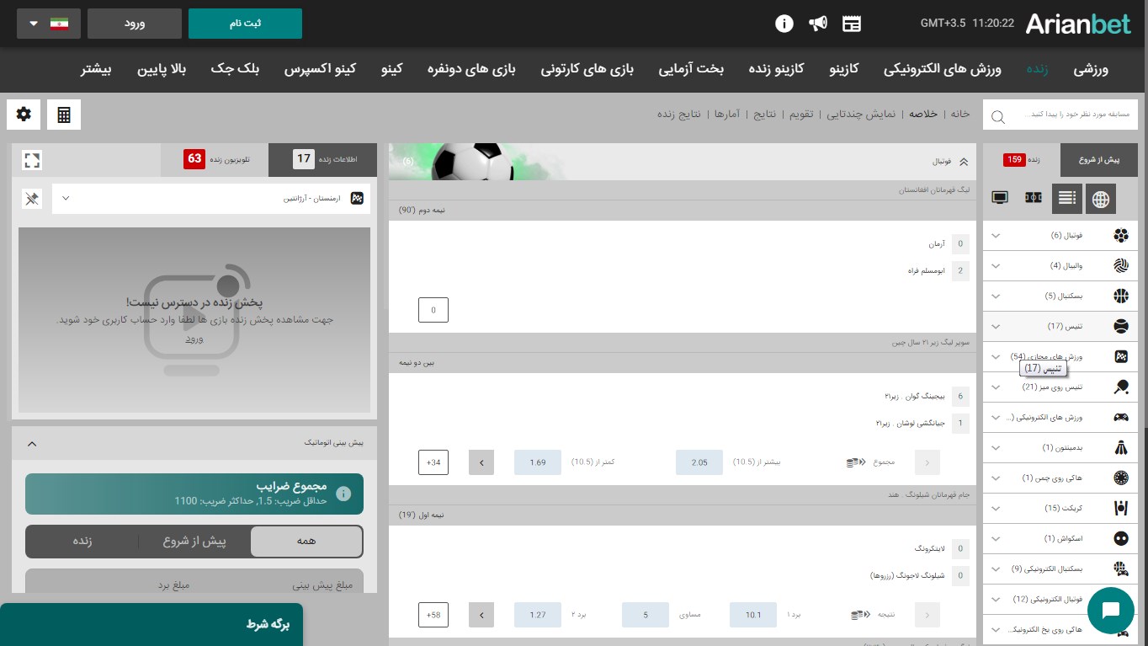Click the ثبت نام register button
This screenshot has width=1148, height=646.
coord(245,24)
